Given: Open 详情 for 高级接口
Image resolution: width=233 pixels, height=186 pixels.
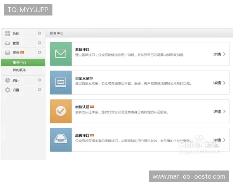Looking at the screenshot, I should click(x=217, y=140).
